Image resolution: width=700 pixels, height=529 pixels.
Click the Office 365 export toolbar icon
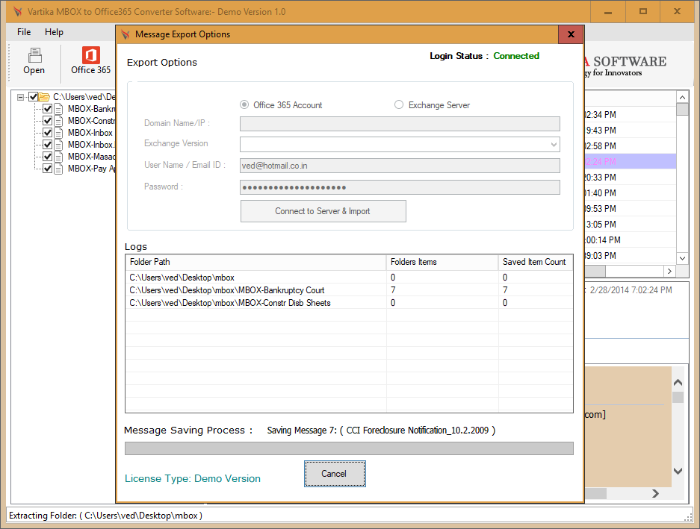[x=90, y=61]
